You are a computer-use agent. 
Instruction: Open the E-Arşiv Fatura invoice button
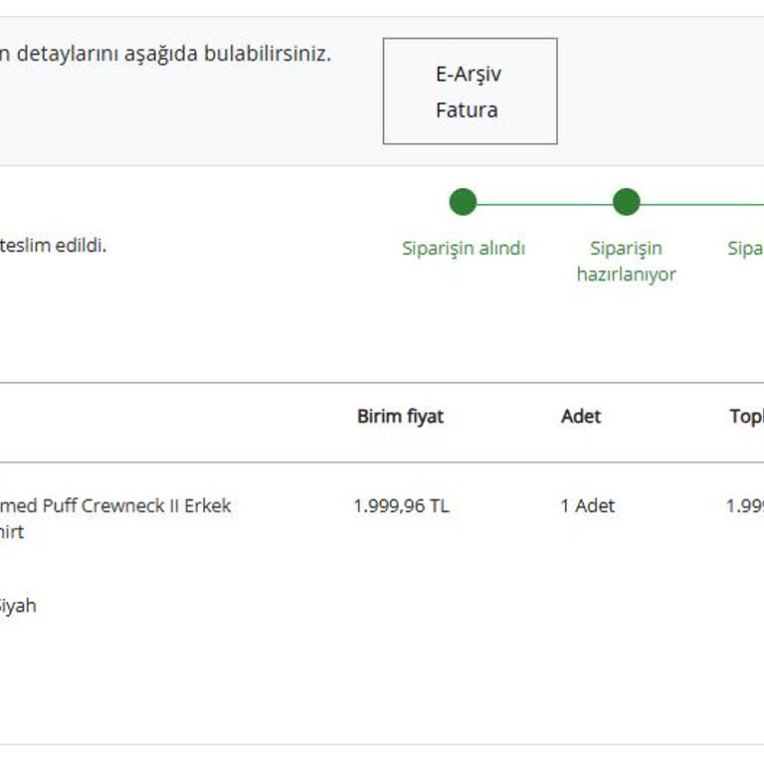coord(470,92)
